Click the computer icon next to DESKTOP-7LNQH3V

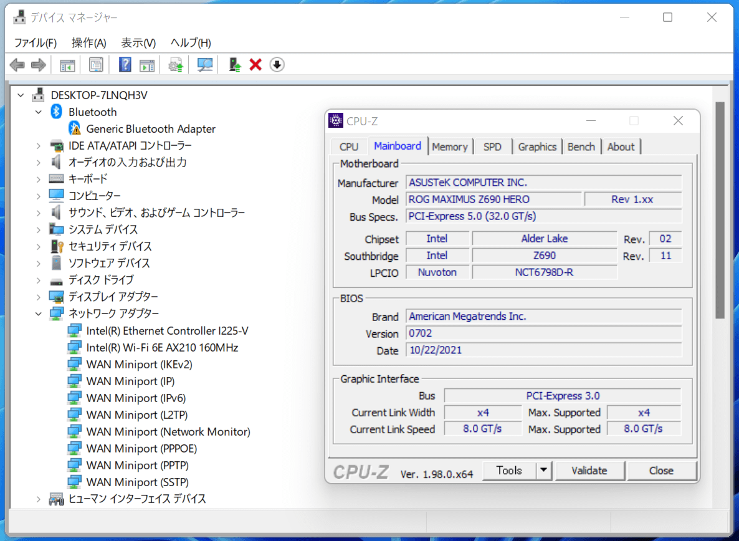[38, 95]
